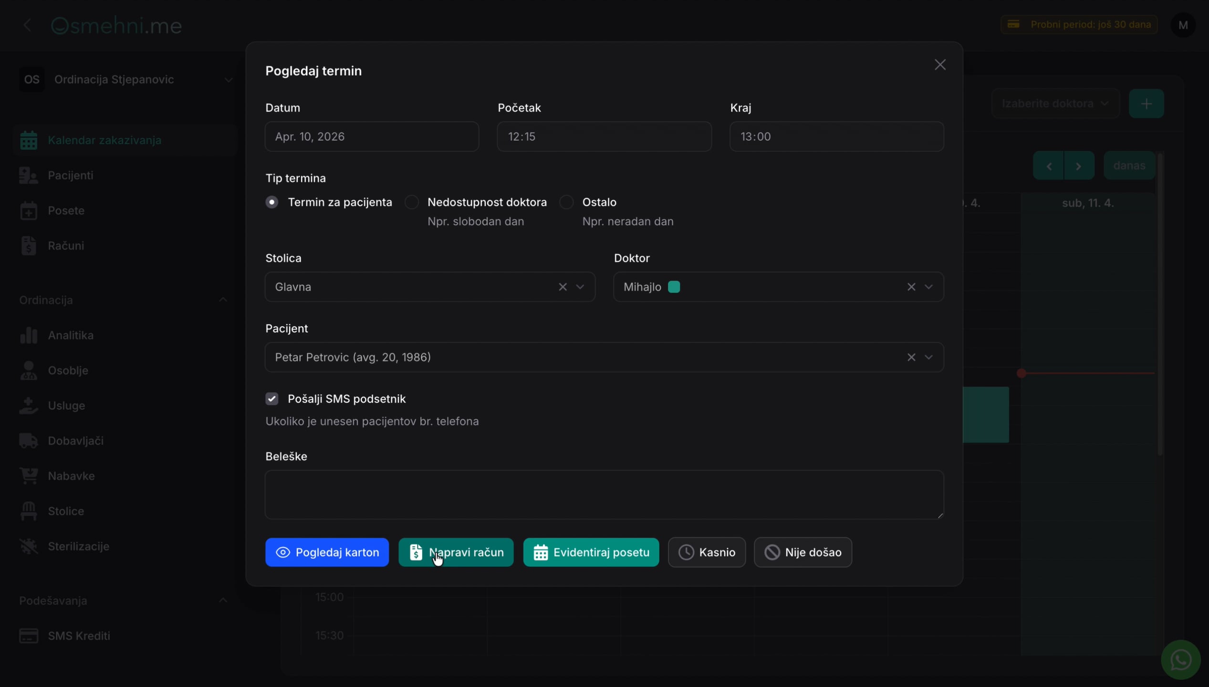This screenshot has width=1209, height=687.
Task: Clear the selected Doktor with the X icon
Action: pyautogui.click(x=911, y=287)
